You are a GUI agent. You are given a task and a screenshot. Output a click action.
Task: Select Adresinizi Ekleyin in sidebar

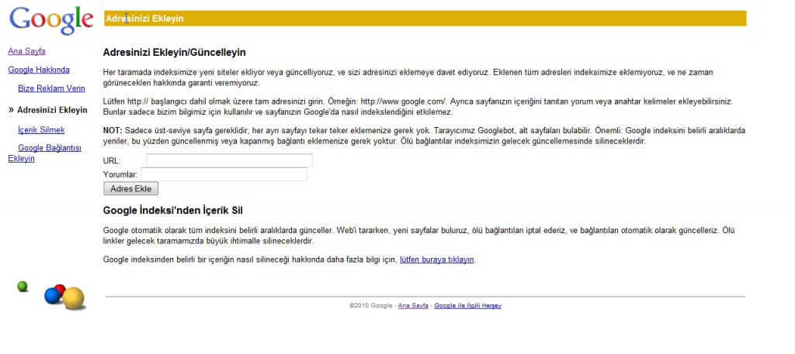click(x=52, y=110)
